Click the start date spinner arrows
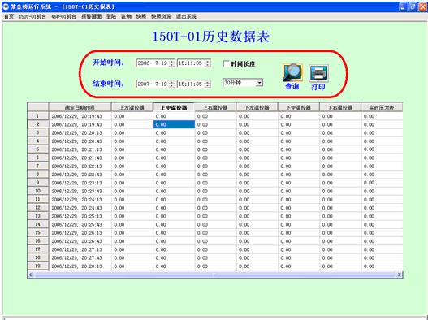Screen dimensions: 428x320 coord(171,63)
